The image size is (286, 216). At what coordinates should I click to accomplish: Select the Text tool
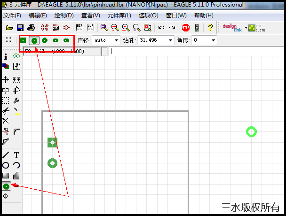click(x=16, y=155)
